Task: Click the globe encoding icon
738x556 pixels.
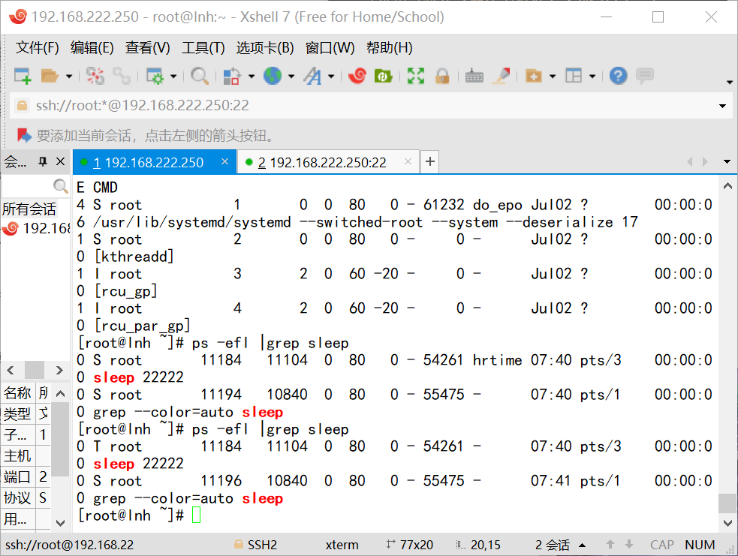Action: pos(273,76)
